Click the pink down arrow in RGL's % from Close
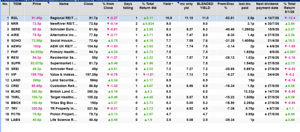 tap(108, 18)
